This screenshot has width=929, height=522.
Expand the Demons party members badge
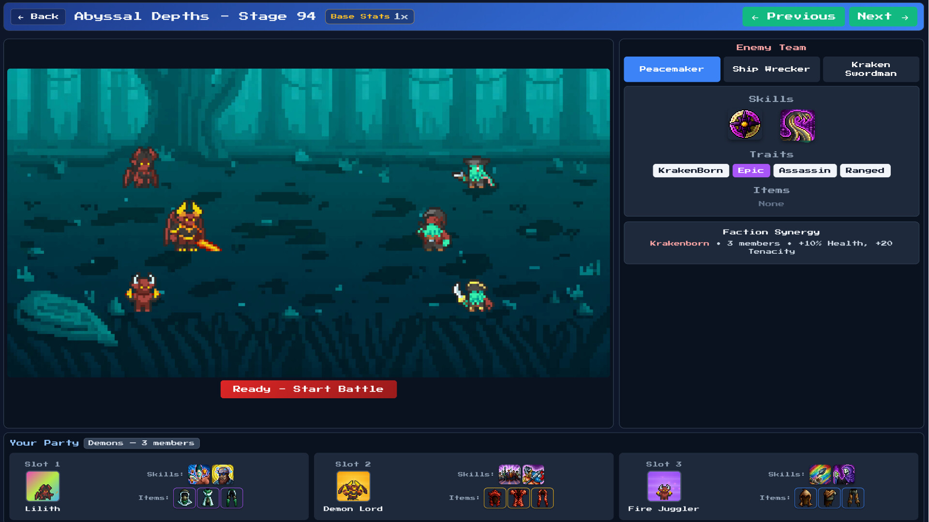pos(141,443)
